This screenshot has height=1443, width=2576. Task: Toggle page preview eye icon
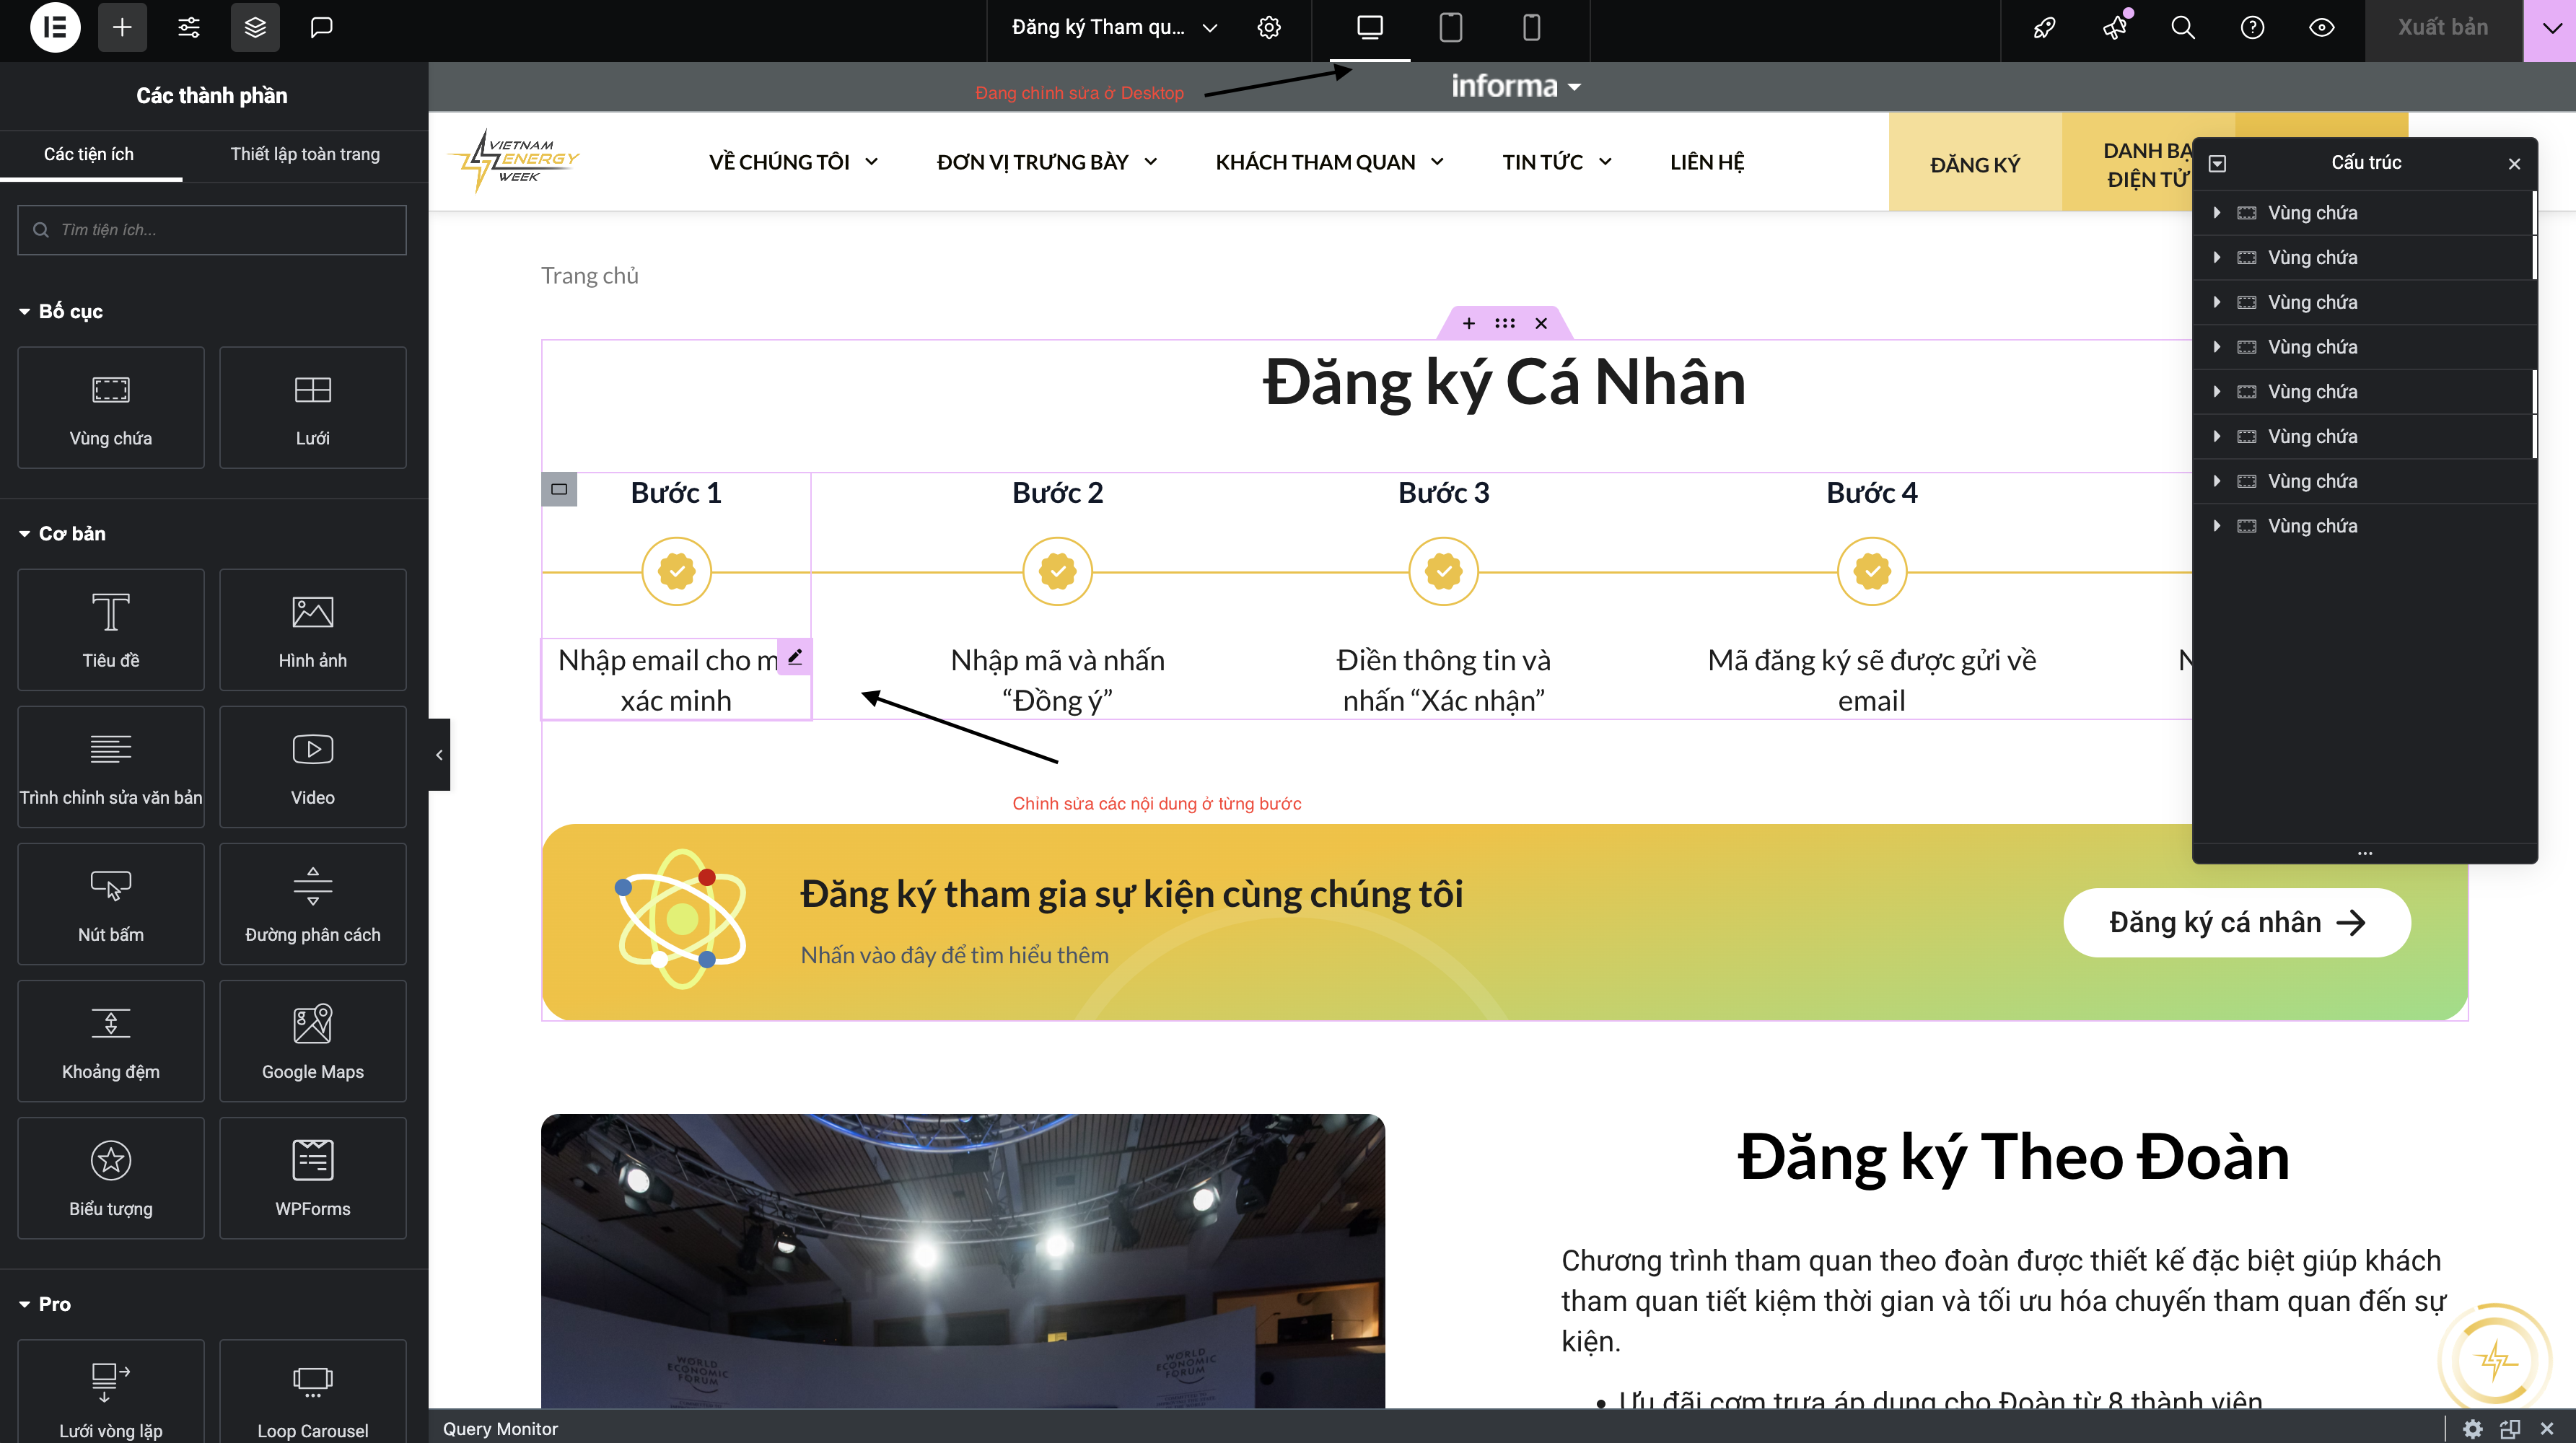(x=2321, y=27)
